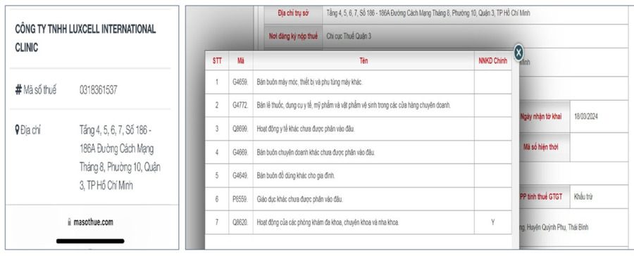Click the STT column header
Screen dimensions: 634x256
pyautogui.click(x=217, y=61)
